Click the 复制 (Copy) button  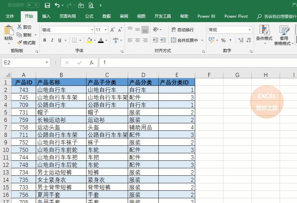point(27,35)
